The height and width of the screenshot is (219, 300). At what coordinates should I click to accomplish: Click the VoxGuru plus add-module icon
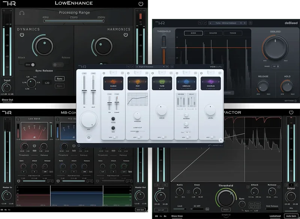[220, 140]
